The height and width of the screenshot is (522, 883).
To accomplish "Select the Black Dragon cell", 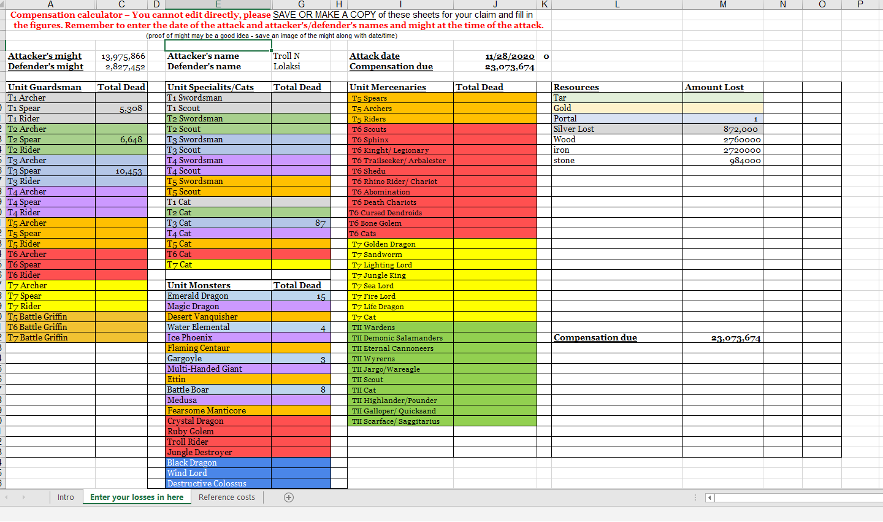I will (x=218, y=463).
